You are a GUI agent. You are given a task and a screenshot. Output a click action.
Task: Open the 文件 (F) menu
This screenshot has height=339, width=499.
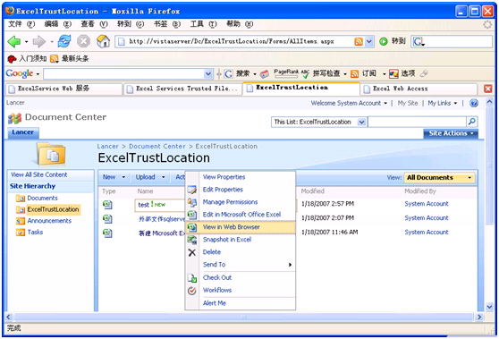21,24
